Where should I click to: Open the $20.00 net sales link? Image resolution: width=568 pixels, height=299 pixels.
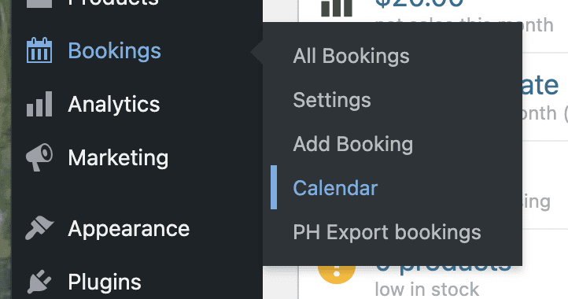point(419,4)
